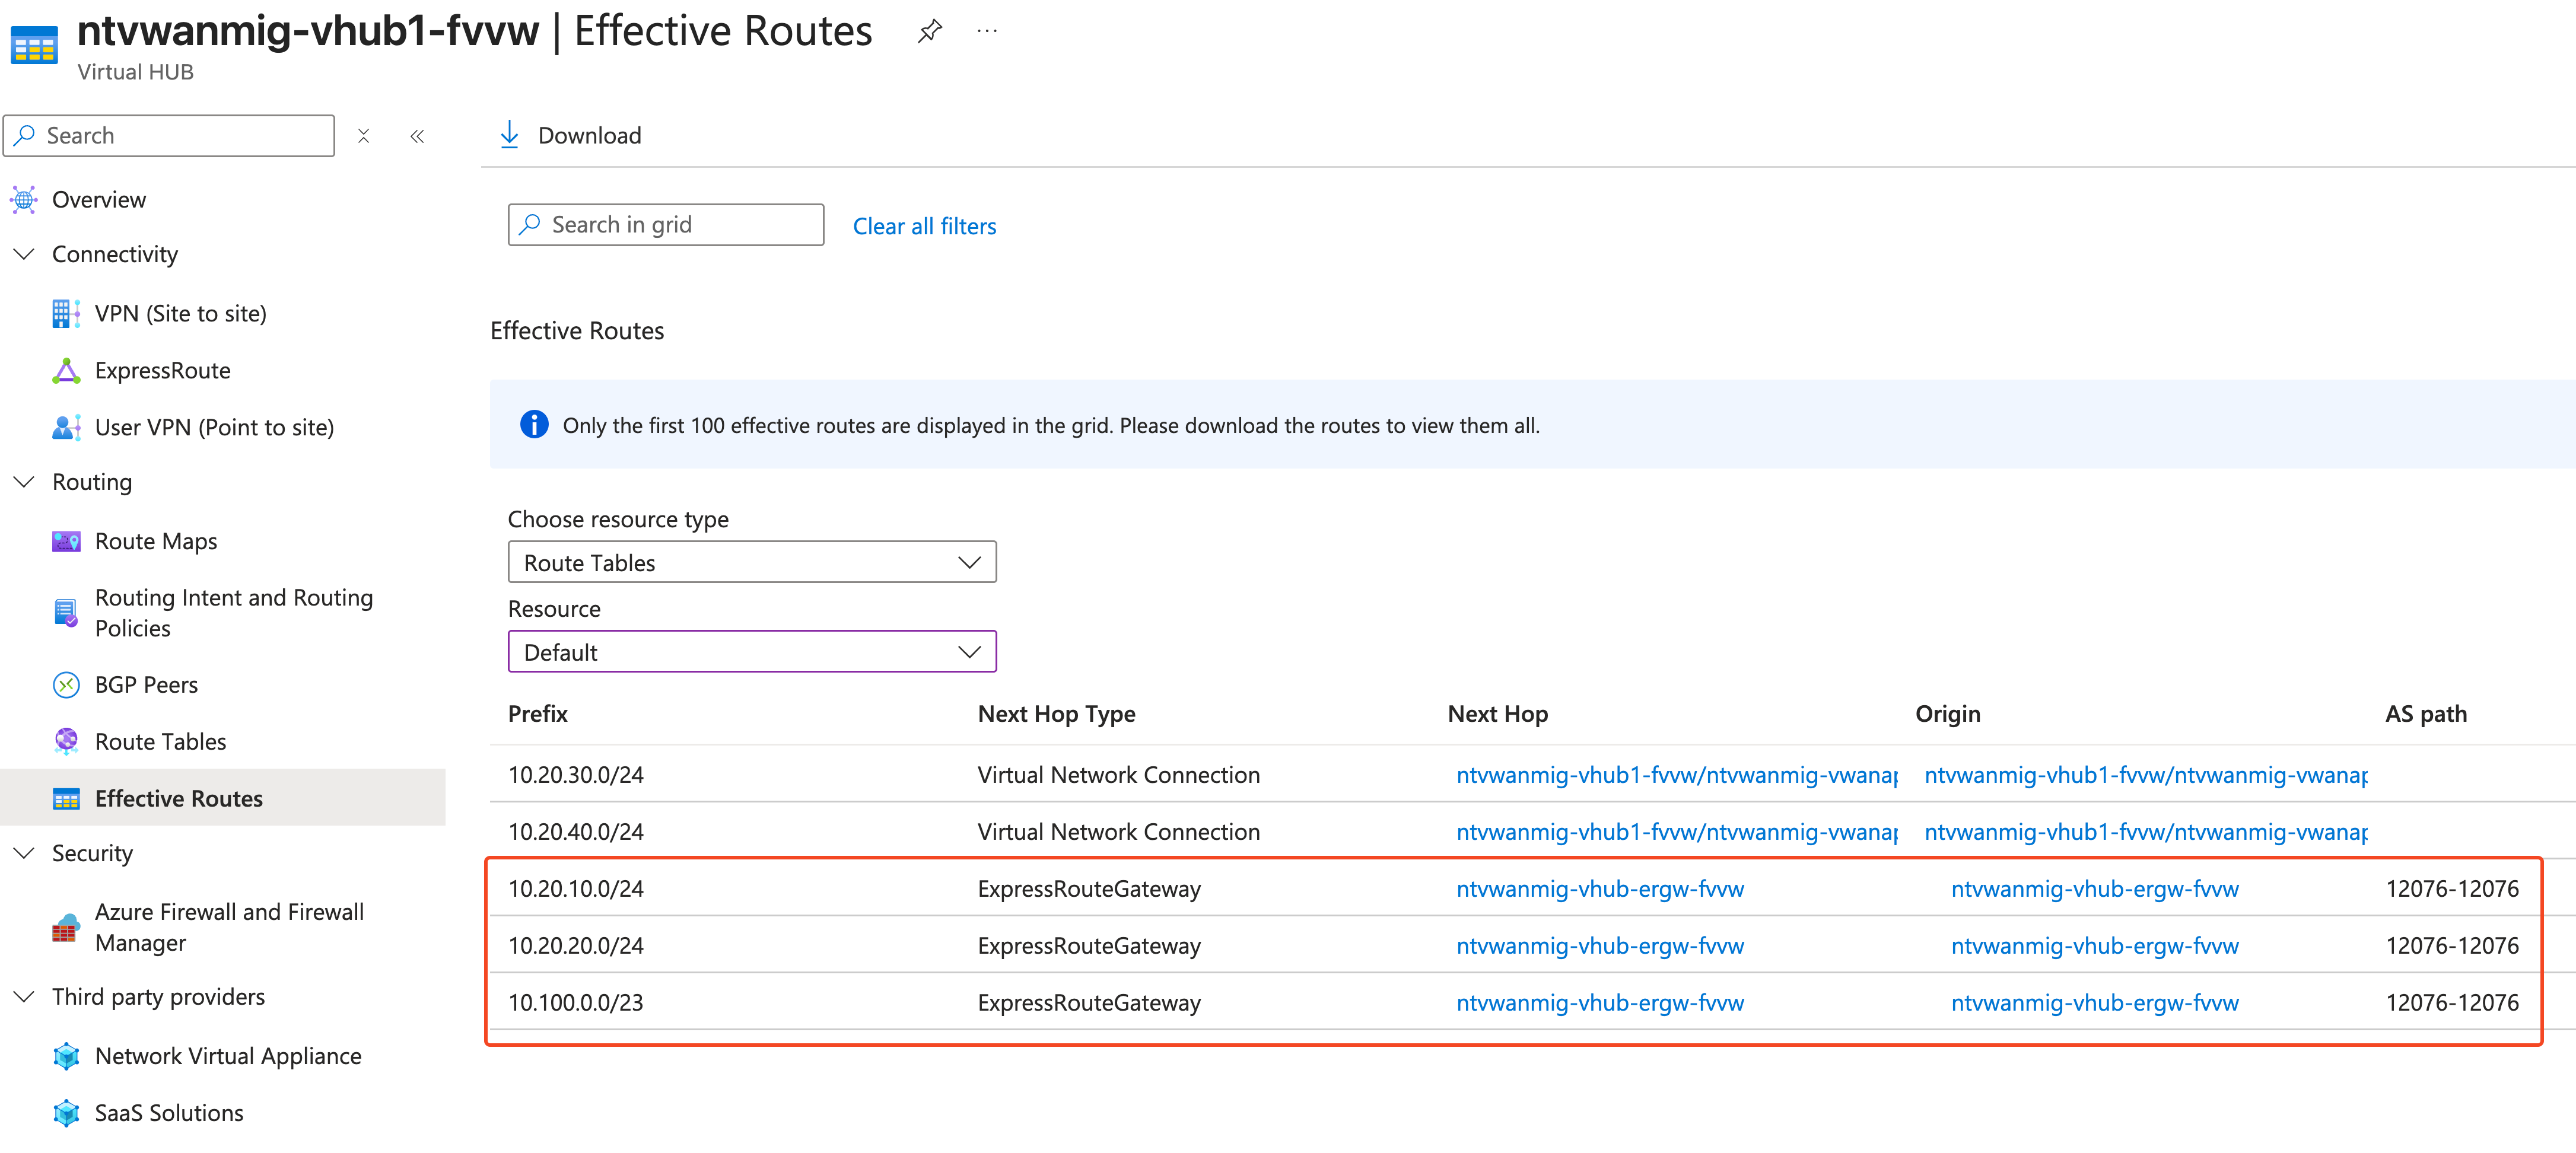This screenshot has width=2576, height=1153.
Task: Click the info icon in the banner
Action: [534, 425]
